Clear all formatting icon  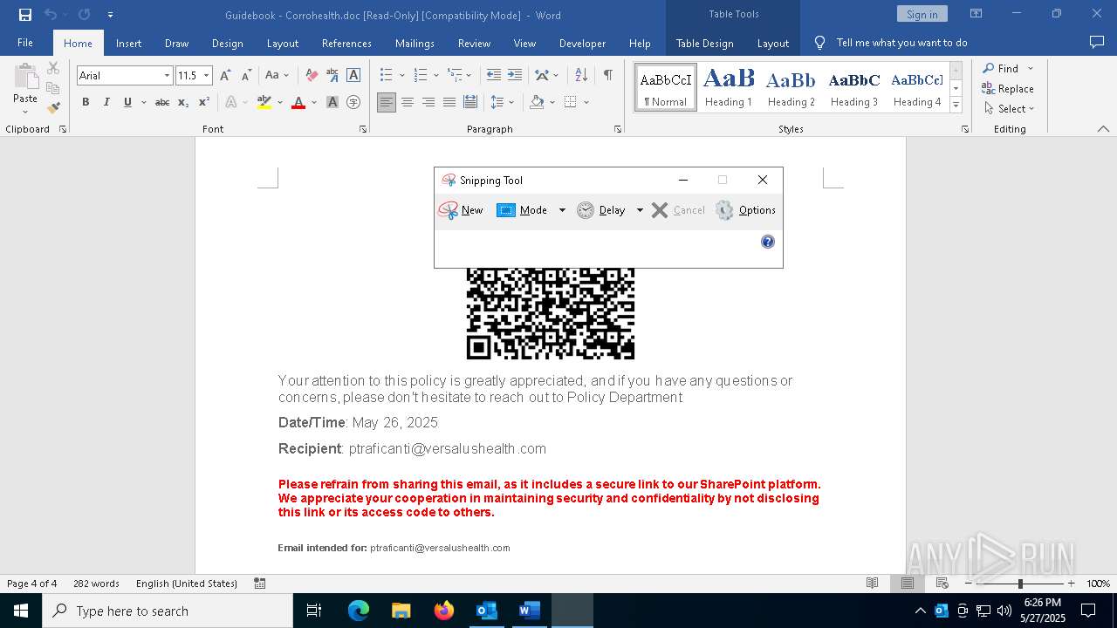[311, 76]
